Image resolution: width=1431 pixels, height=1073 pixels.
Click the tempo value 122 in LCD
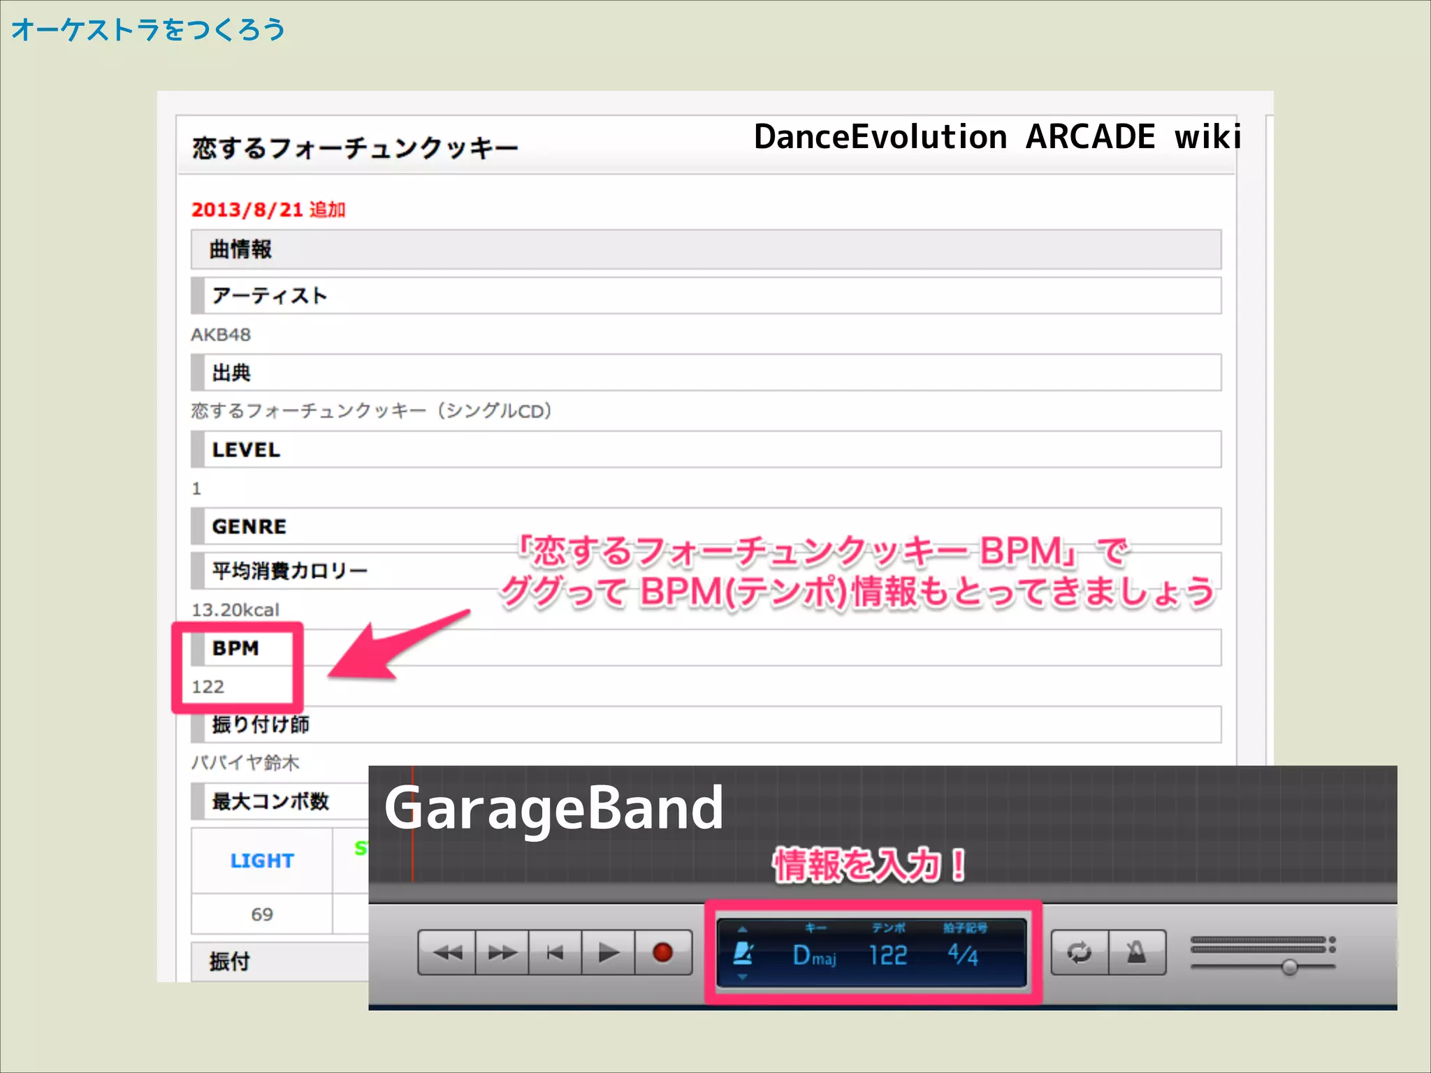point(888,955)
